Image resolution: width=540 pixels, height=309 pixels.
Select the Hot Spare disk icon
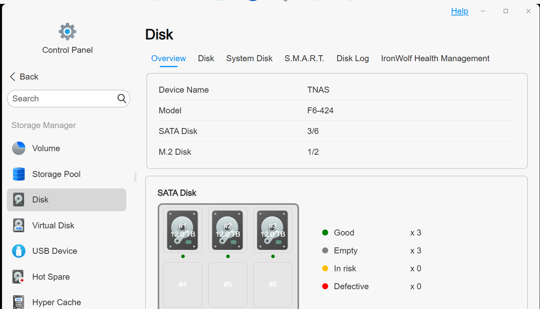pos(19,277)
